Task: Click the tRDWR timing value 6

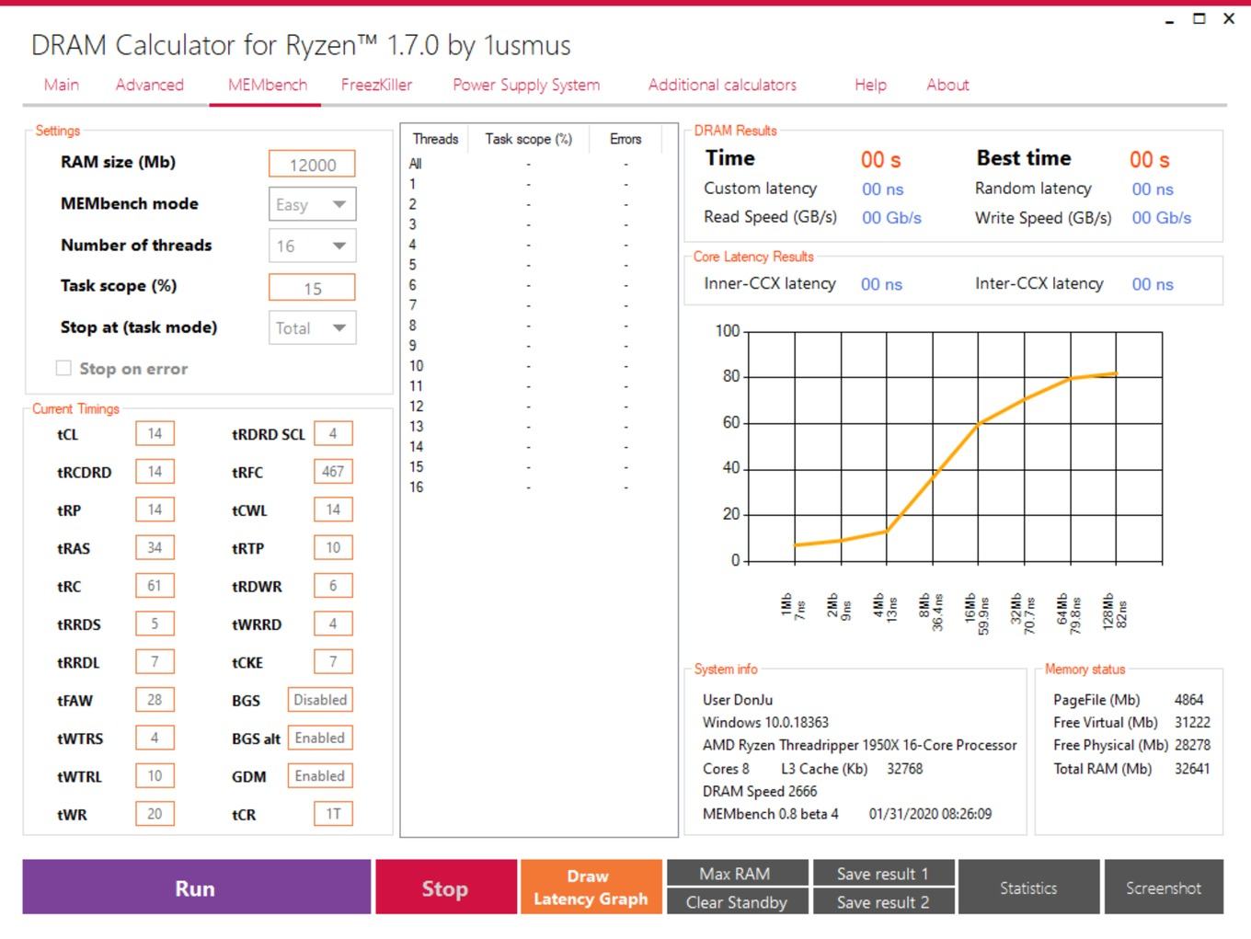Action: pyautogui.click(x=333, y=585)
